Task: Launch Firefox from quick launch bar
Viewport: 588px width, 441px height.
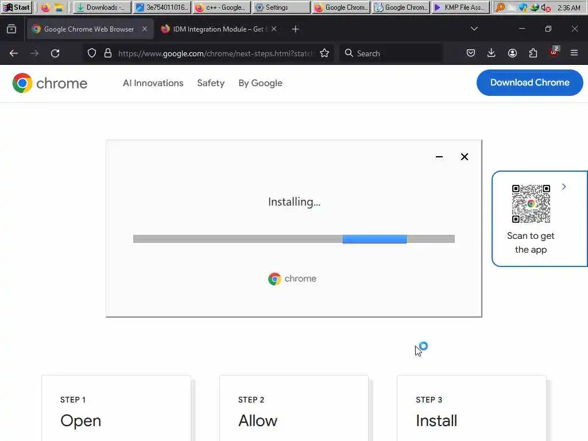Action: click(x=45, y=7)
